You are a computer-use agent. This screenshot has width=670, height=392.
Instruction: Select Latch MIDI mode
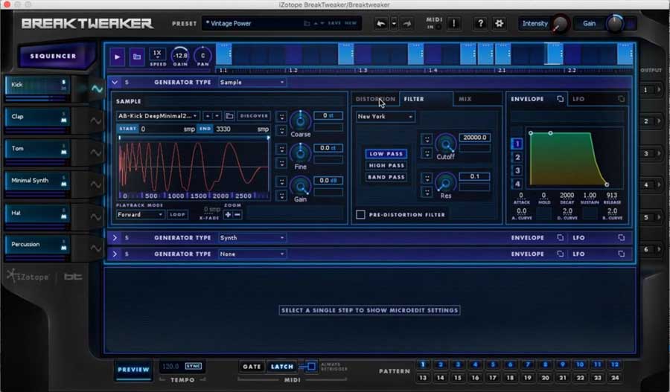point(281,367)
